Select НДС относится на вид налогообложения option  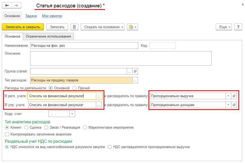[7, 147]
